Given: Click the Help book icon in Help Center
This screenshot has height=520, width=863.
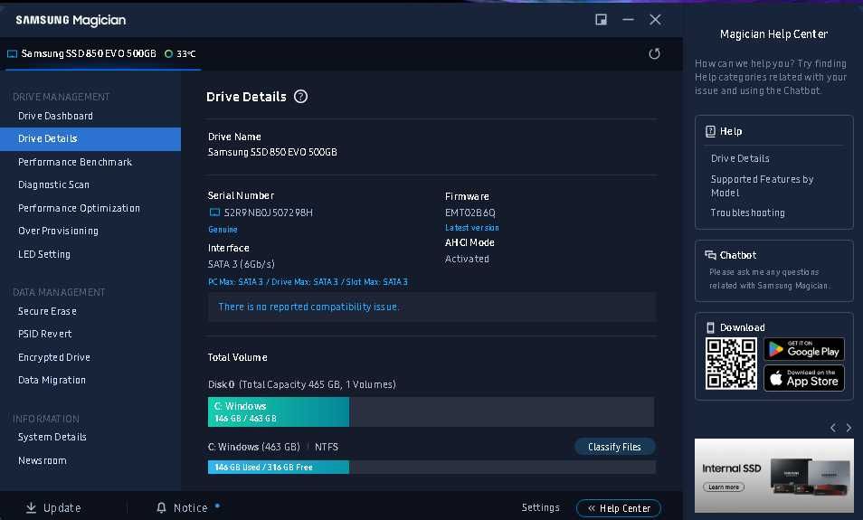Looking at the screenshot, I should [710, 131].
